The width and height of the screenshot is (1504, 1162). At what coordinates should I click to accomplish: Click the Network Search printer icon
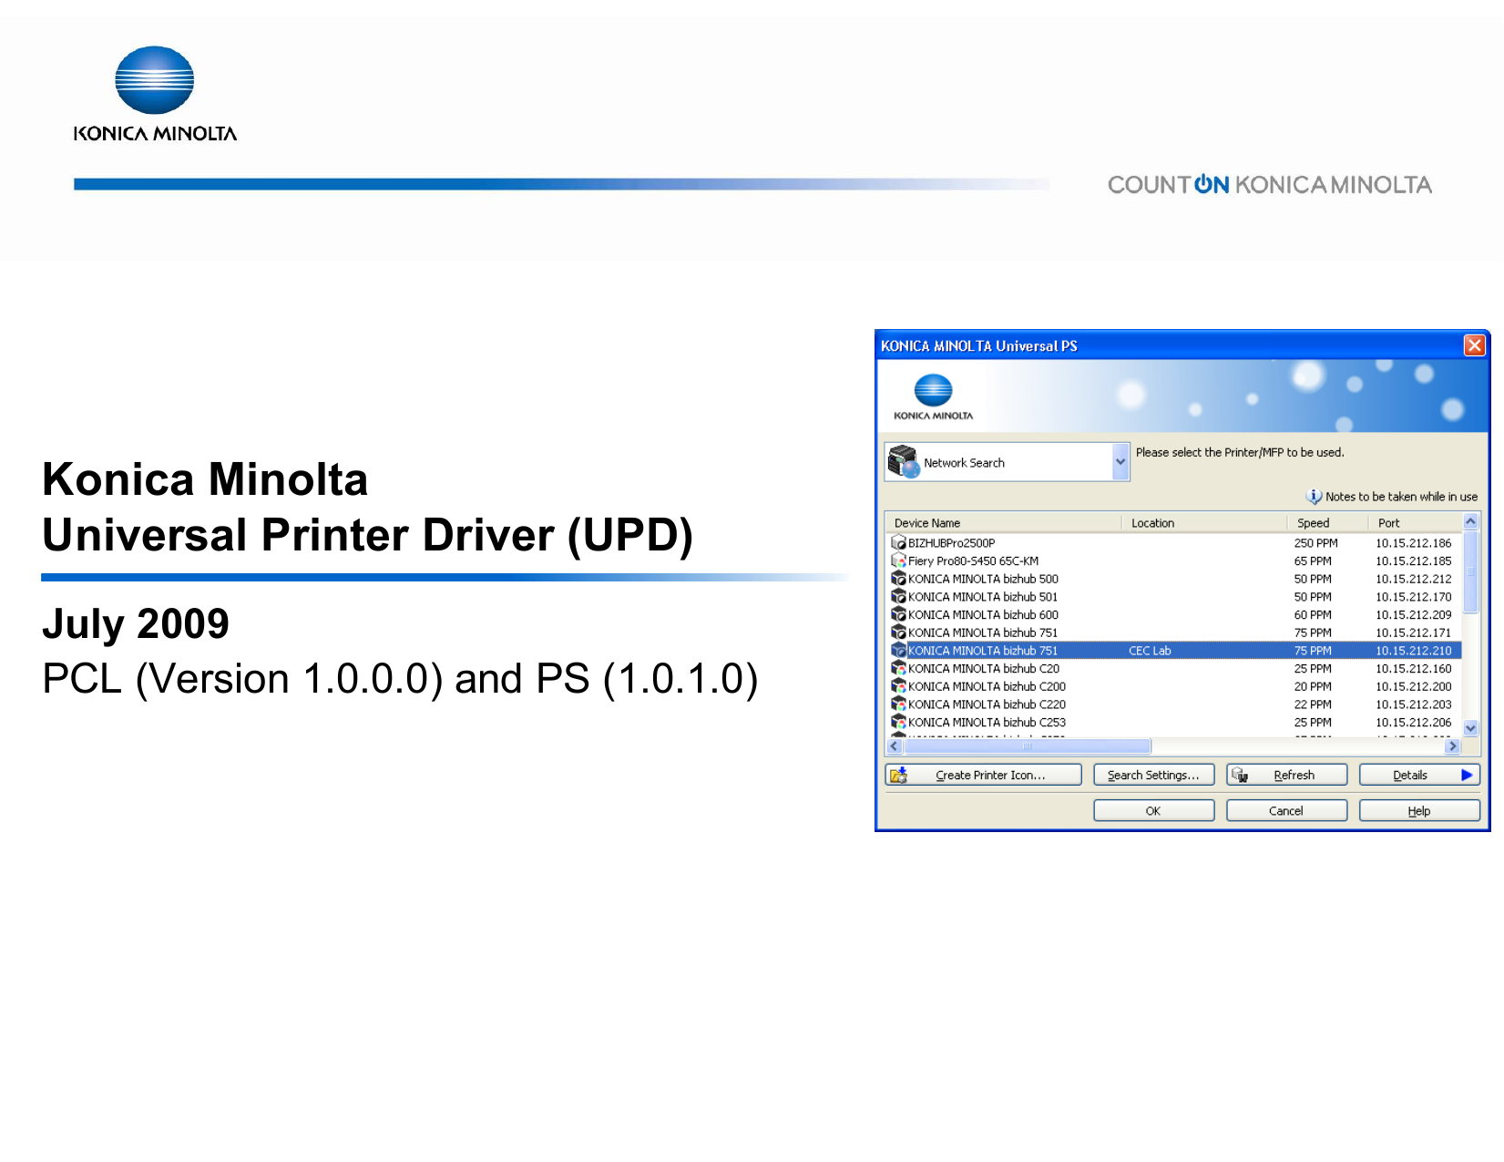904,462
